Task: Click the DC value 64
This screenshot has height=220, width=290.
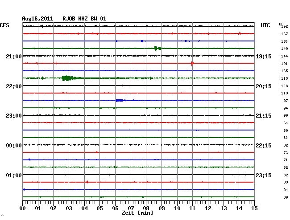Action: click(286, 123)
